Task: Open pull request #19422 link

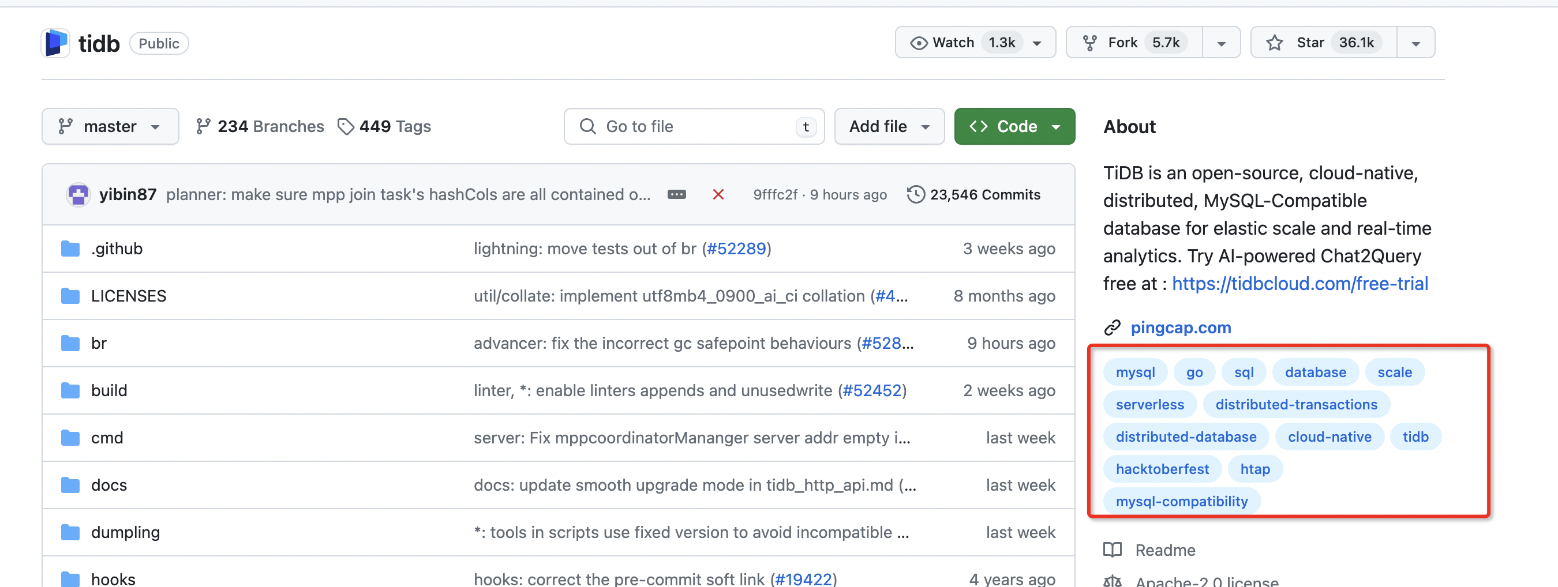Action: coord(803,578)
